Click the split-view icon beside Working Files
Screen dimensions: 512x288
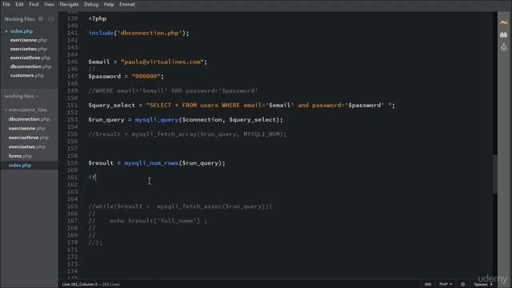(x=51, y=19)
